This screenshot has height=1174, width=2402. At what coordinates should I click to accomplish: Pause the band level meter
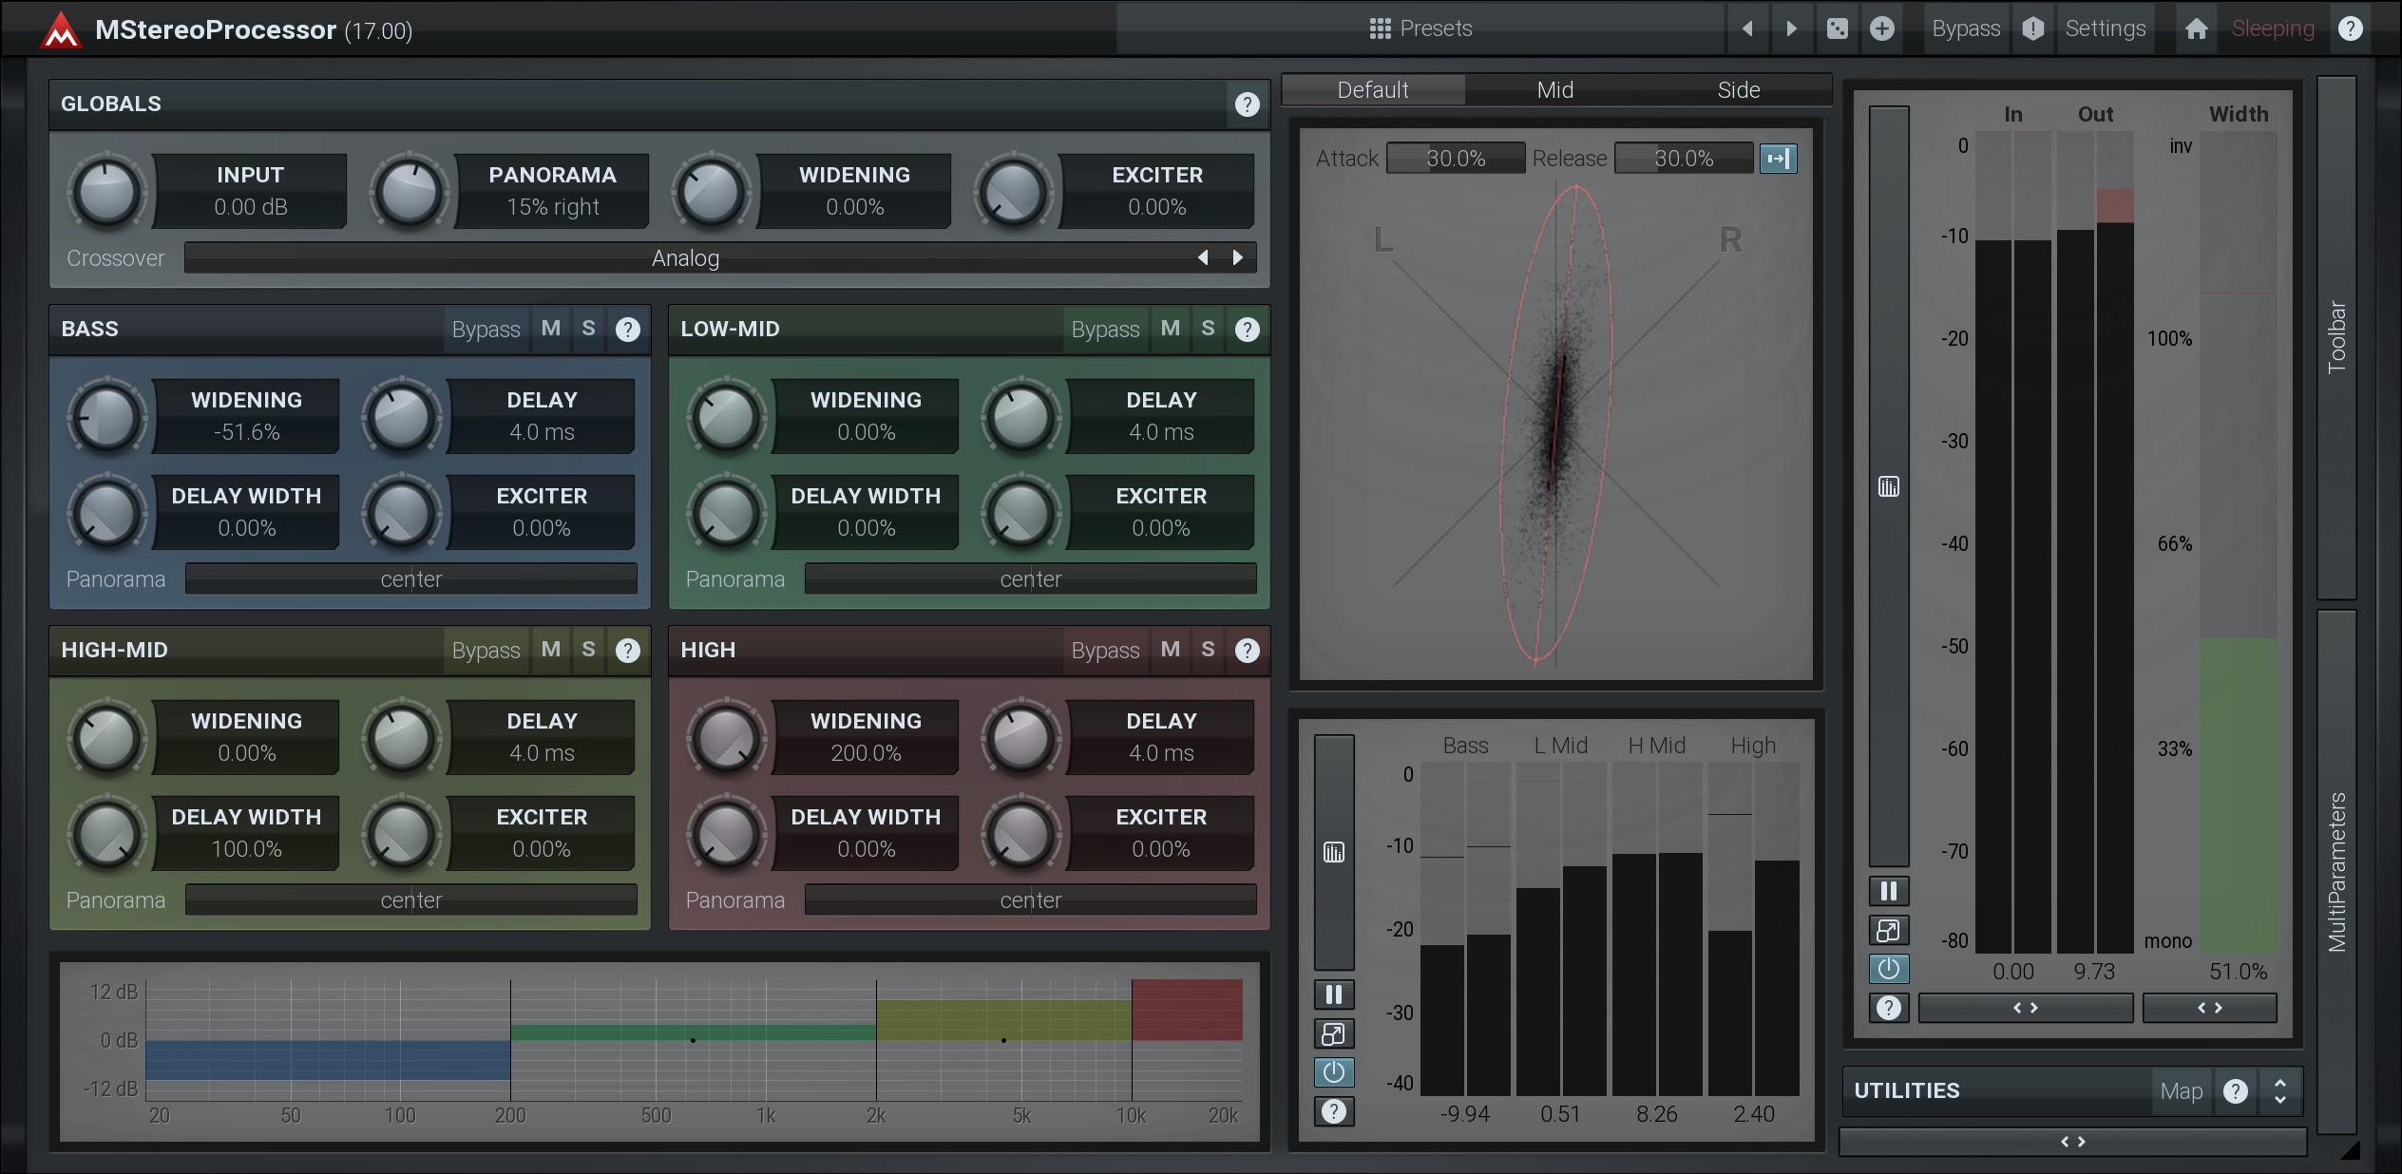(1334, 994)
